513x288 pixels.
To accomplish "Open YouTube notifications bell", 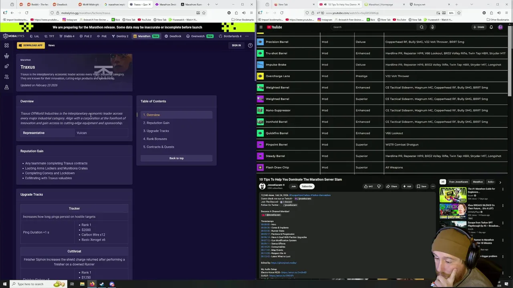I will click(x=491, y=27).
